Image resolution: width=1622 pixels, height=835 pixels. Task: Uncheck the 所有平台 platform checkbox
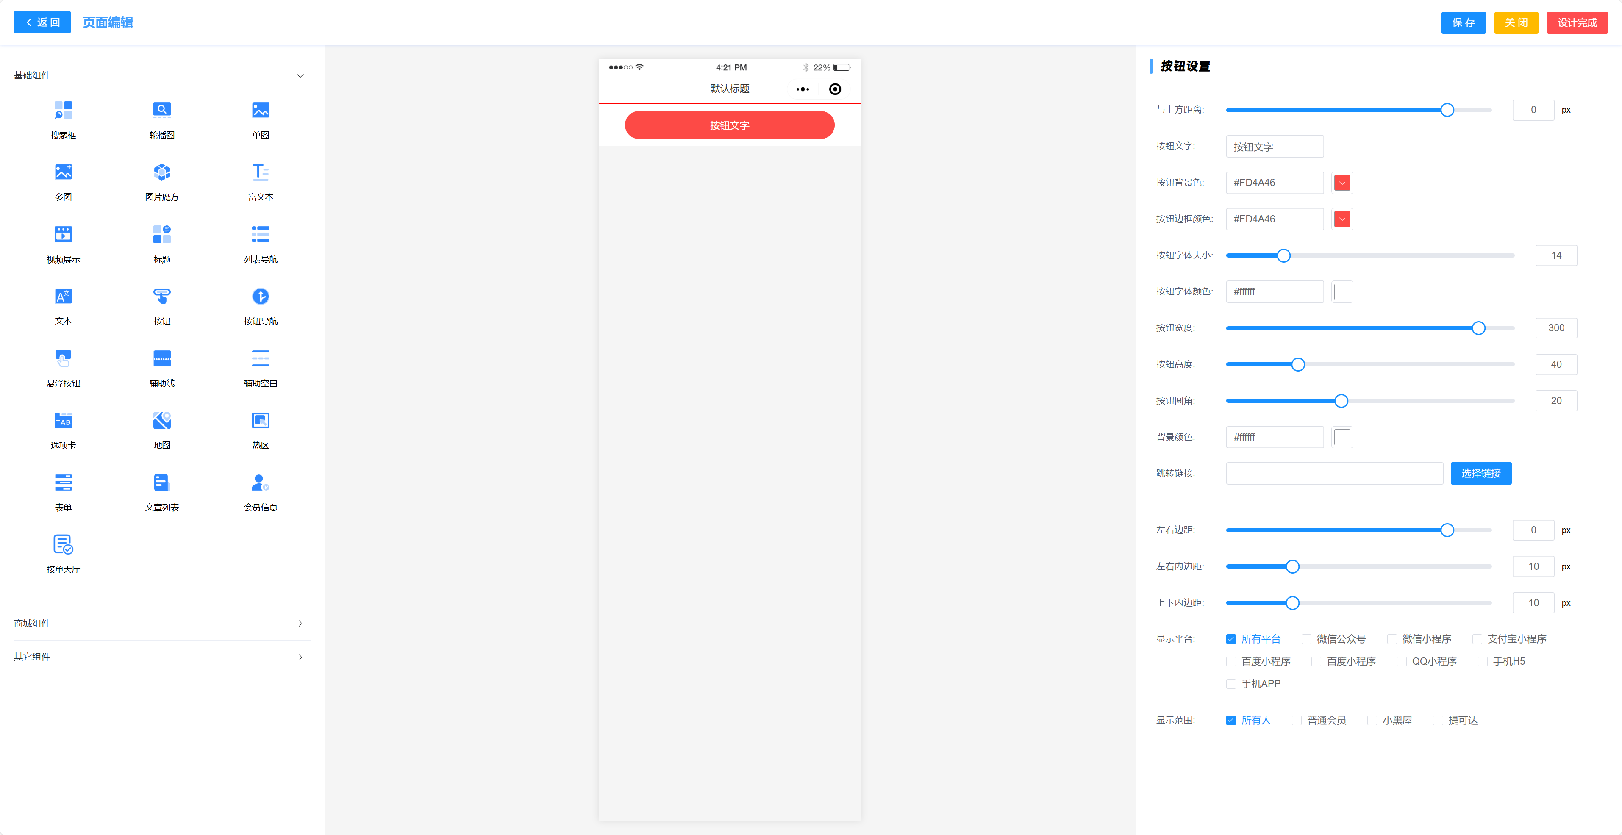[x=1231, y=639]
